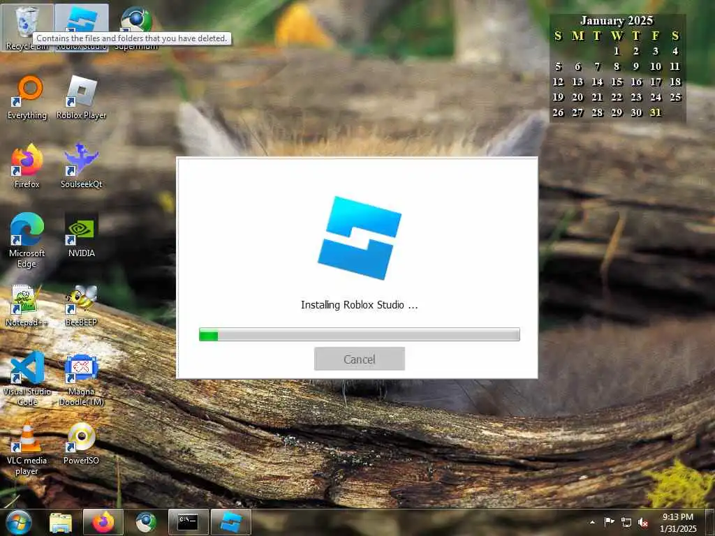Click the Roblox Studio logo in installer
This screenshot has width=715, height=536.
click(360, 238)
